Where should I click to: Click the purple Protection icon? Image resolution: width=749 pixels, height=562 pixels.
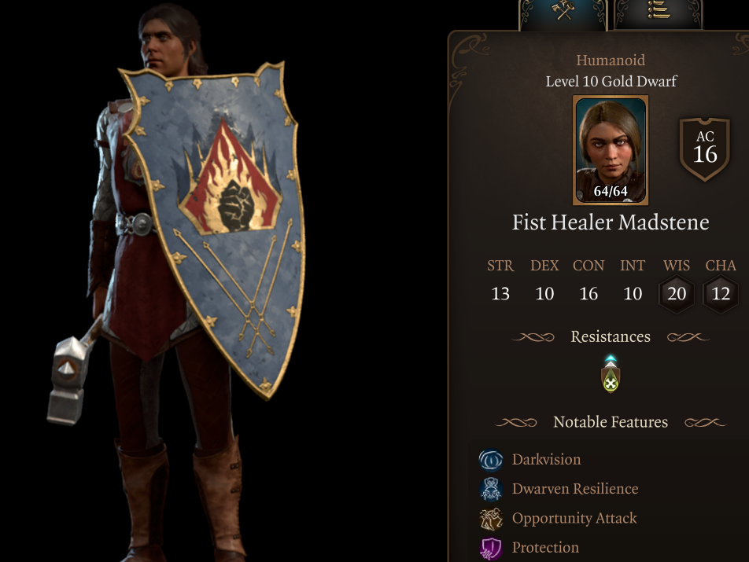[x=491, y=548]
